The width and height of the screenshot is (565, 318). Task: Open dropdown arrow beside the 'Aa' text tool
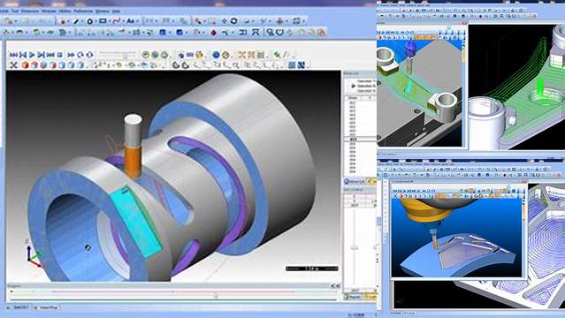(138, 21)
